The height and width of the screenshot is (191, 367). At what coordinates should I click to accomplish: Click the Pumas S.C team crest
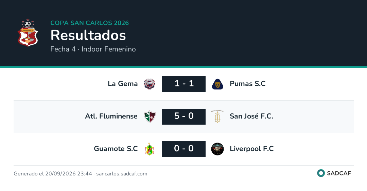click(x=217, y=84)
